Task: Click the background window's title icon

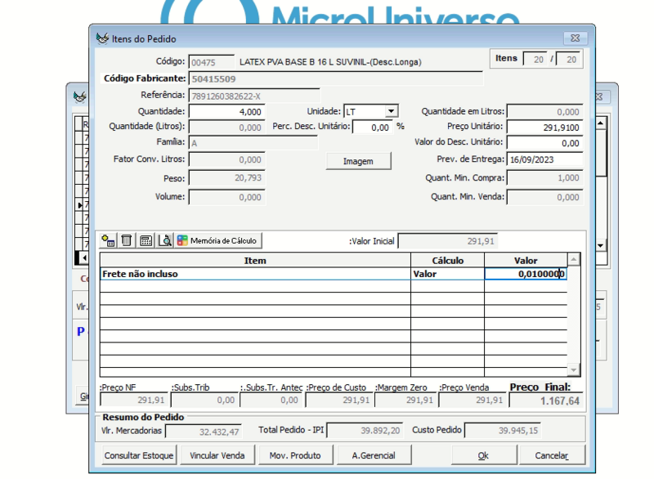Action: click(79, 96)
